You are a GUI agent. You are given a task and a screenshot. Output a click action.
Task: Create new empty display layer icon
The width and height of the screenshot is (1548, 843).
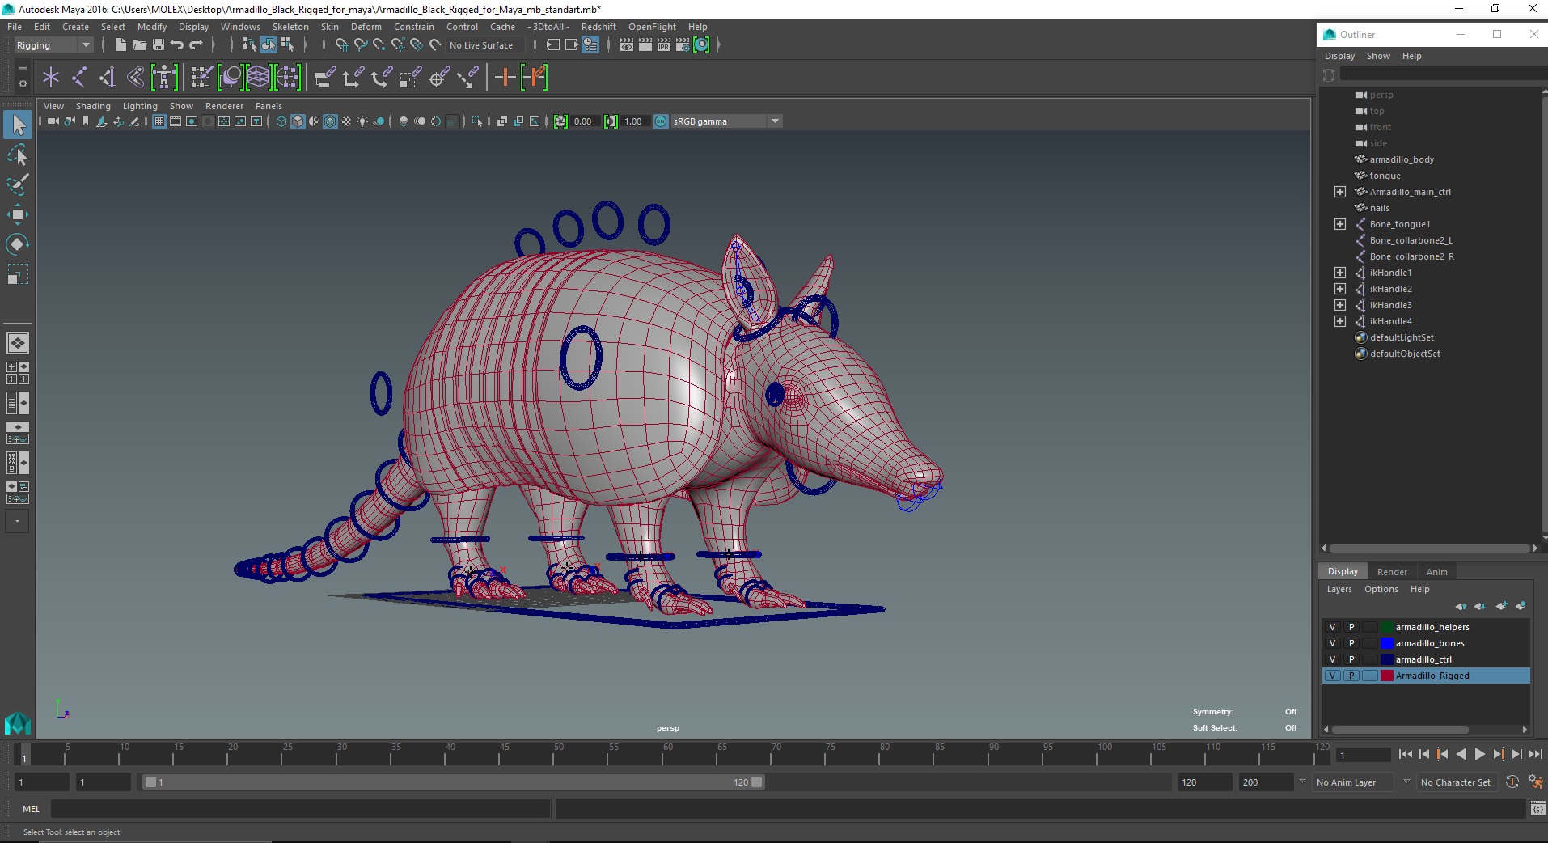[1501, 606]
